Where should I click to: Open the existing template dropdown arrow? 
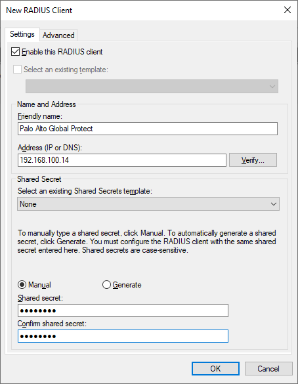(x=272, y=87)
